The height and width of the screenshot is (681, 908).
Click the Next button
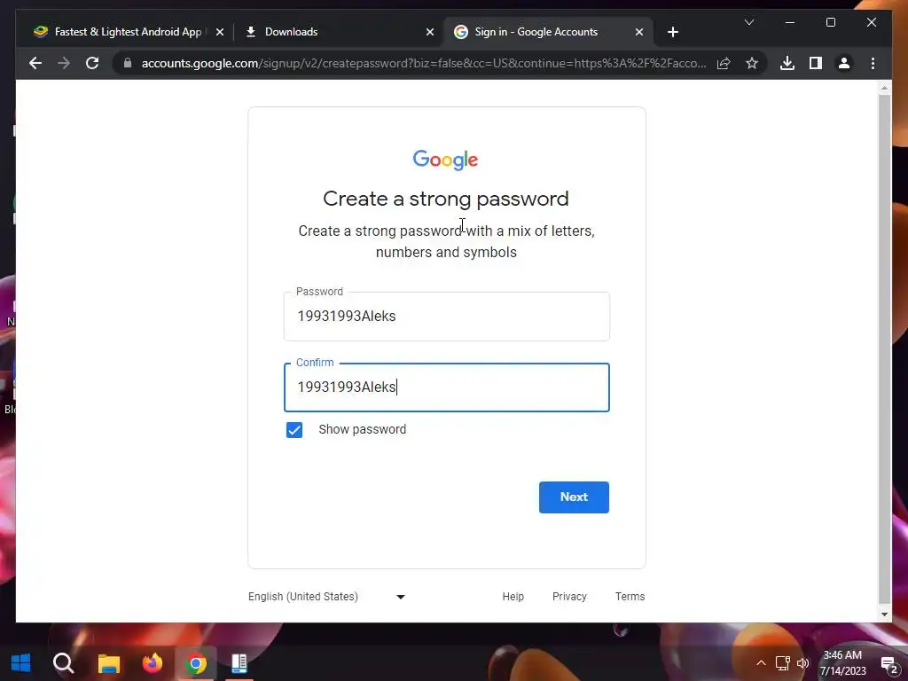(x=574, y=497)
